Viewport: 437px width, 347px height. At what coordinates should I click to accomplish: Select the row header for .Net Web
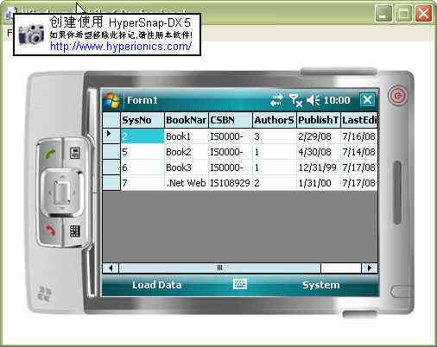(111, 183)
